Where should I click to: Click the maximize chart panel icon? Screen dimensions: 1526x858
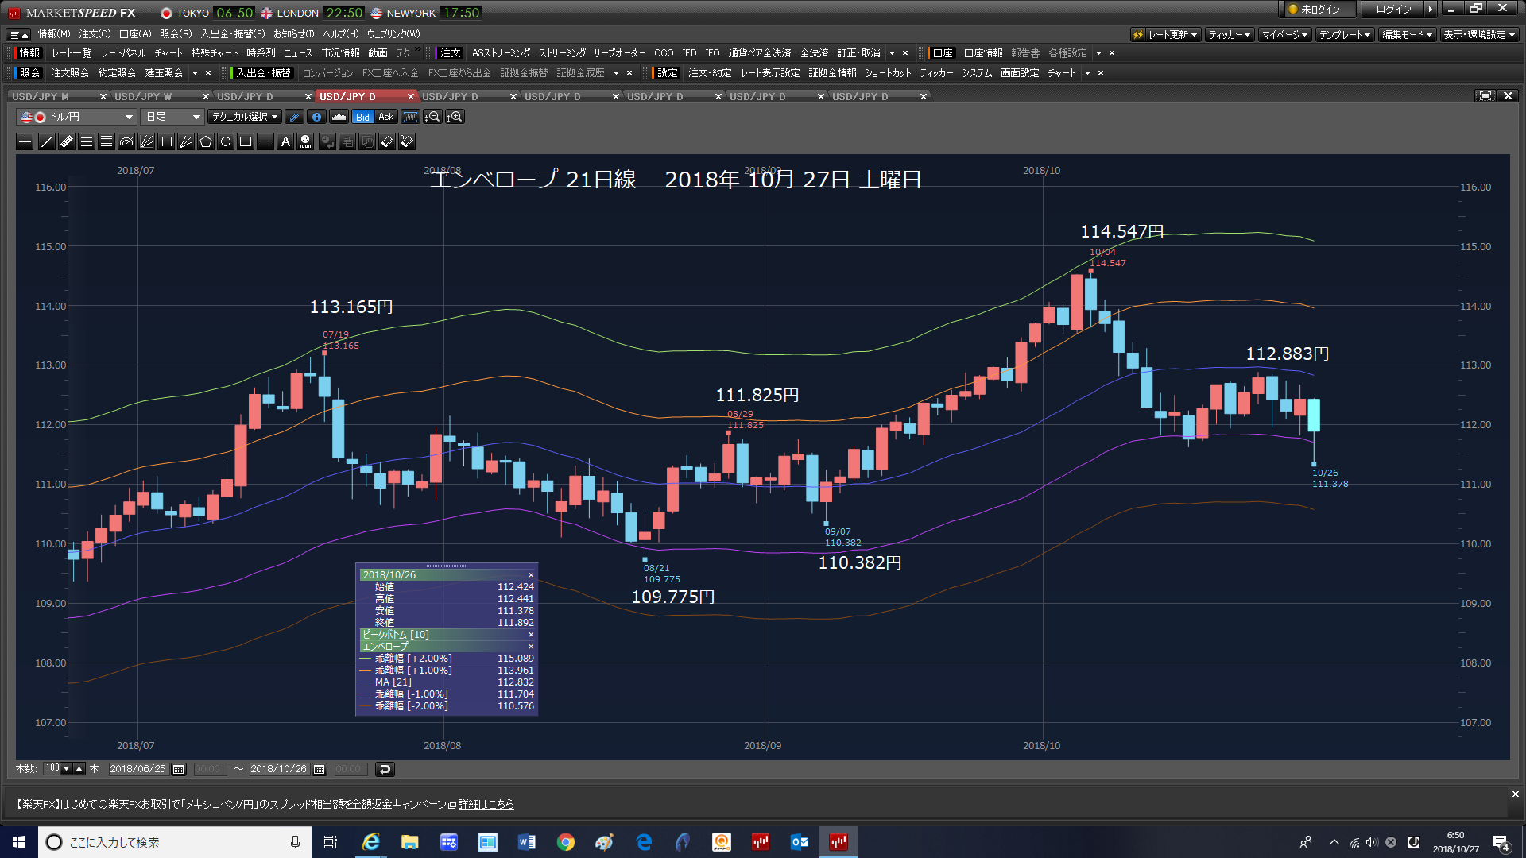(1485, 96)
